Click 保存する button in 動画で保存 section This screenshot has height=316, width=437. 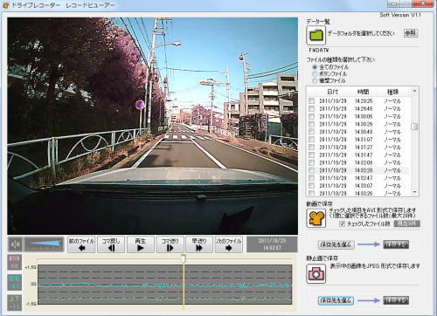tap(396, 244)
